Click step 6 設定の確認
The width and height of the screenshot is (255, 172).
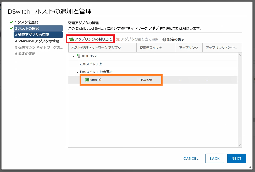(25, 54)
